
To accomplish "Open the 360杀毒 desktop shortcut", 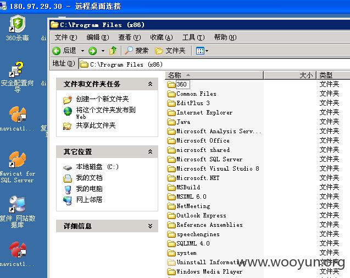I will tap(18, 28).
